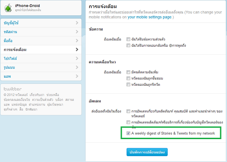
Task: Open แอพ link in the footer
Action: click(x=7, y=105)
